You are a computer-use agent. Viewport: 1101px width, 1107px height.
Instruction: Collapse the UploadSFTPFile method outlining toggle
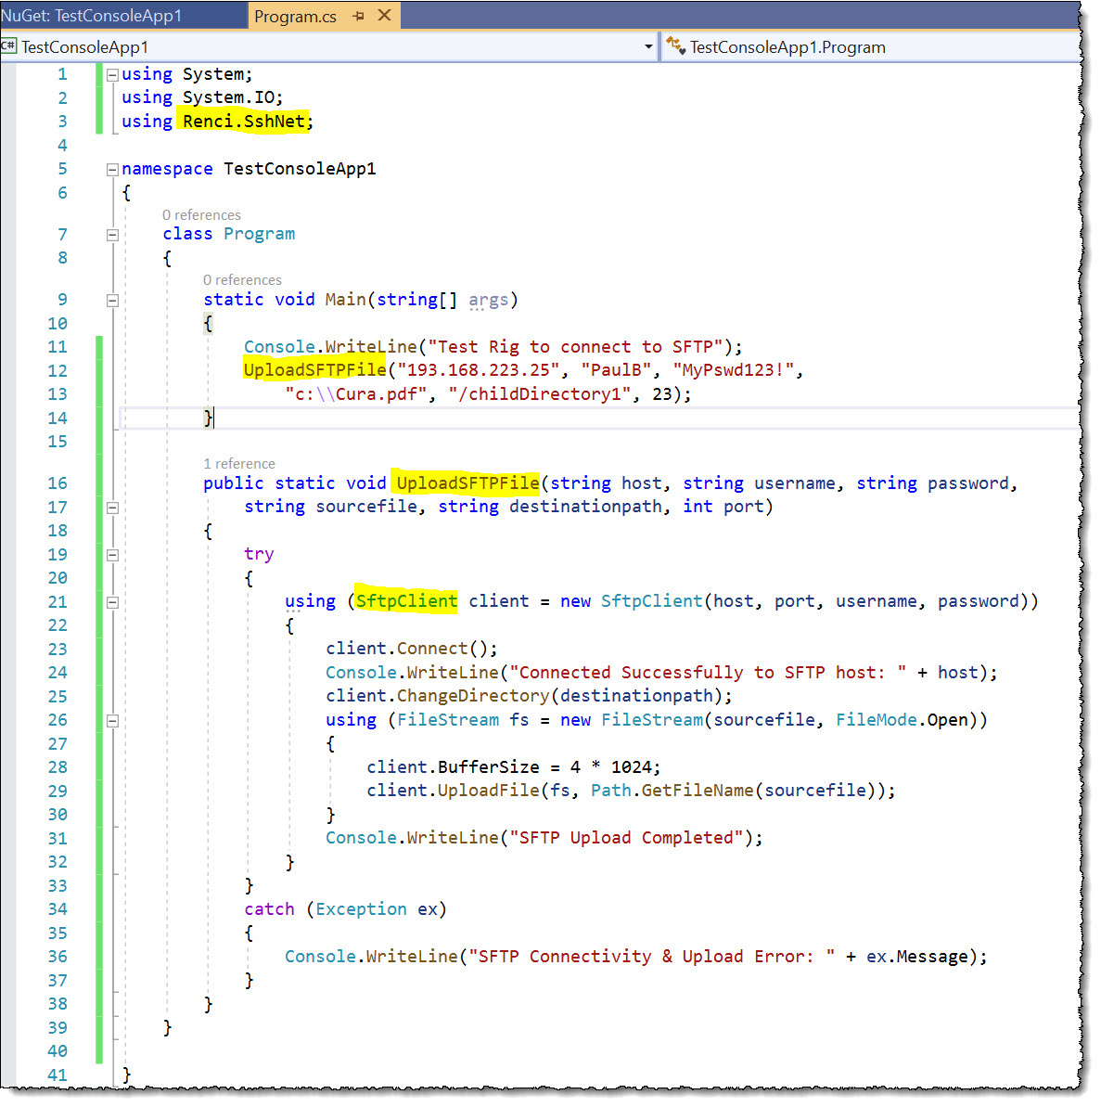point(112,508)
